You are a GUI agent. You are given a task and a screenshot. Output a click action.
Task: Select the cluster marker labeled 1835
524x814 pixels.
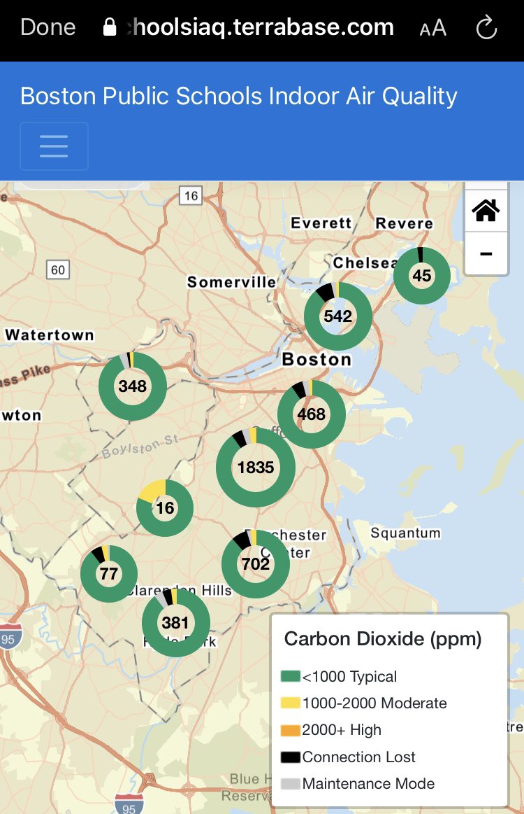point(256,468)
